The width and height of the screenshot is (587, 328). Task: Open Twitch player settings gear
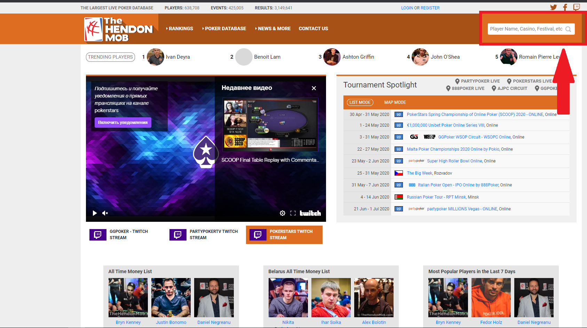tap(283, 213)
